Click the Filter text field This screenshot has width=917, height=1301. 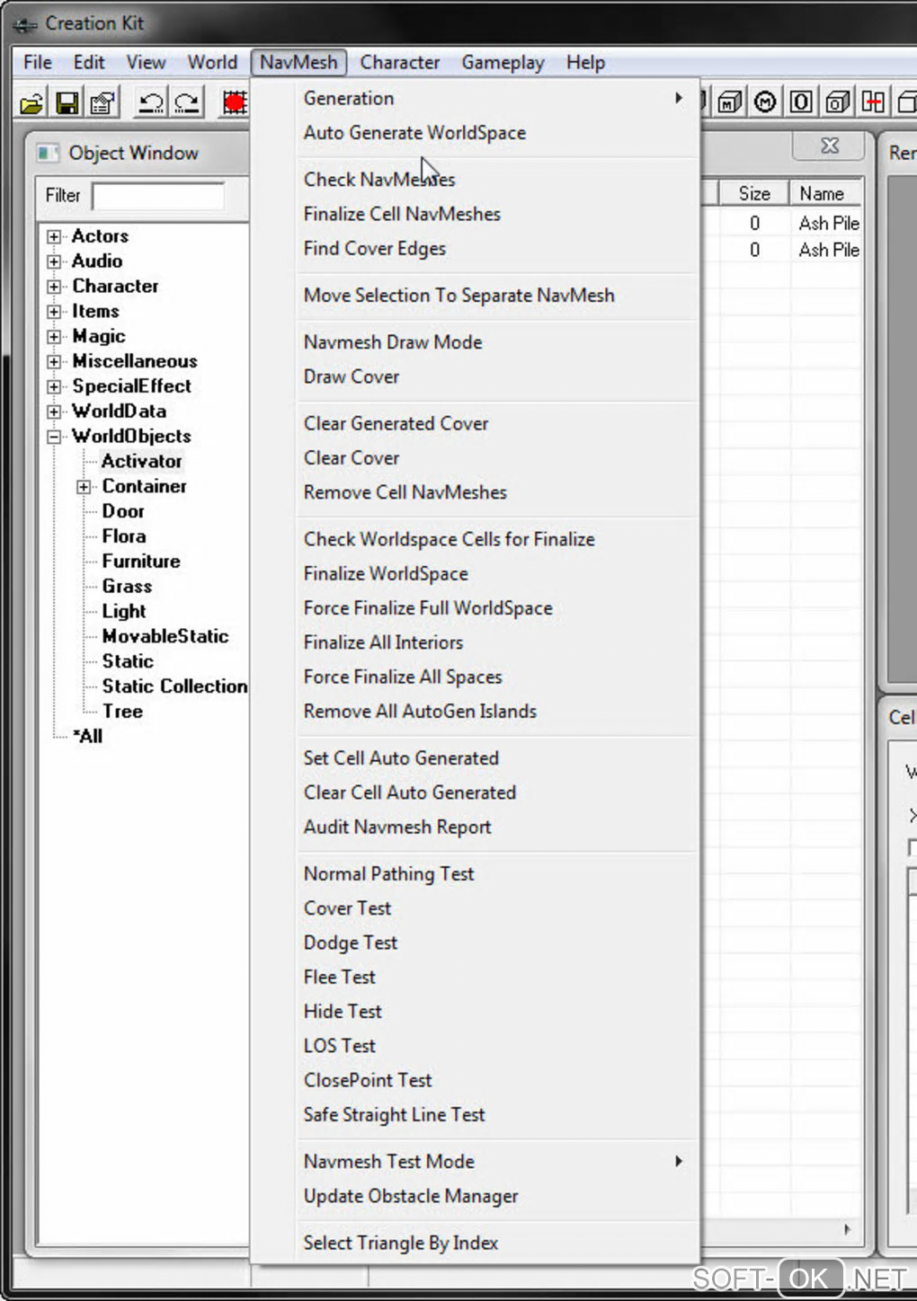pos(158,196)
